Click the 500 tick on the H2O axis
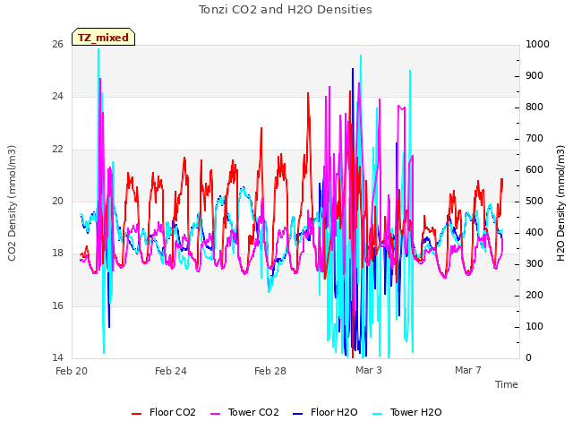Viewport: 573px width, 430px height. click(x=535, y=201)
